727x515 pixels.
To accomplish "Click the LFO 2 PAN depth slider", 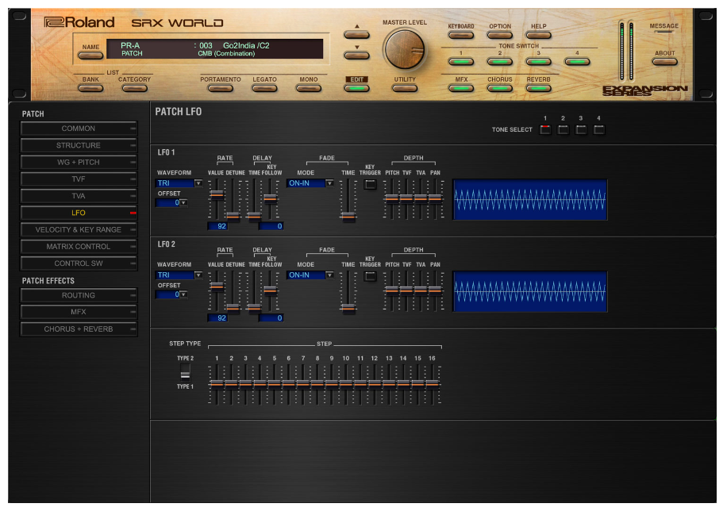I will click(x=435, y=291).
